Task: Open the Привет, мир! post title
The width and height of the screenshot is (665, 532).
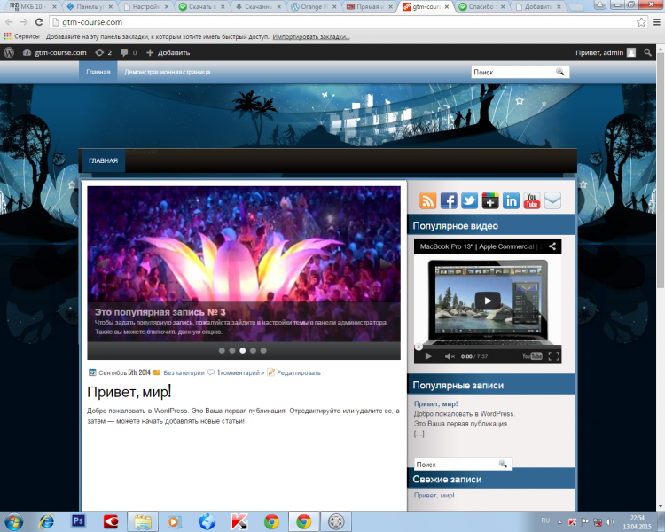Action: point(129,392)
